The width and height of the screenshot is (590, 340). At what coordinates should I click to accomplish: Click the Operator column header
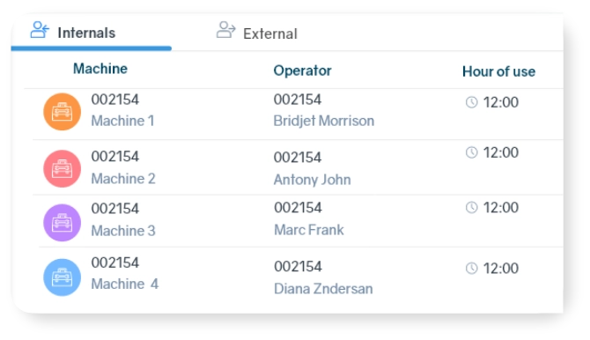click(x=302, y=70)
